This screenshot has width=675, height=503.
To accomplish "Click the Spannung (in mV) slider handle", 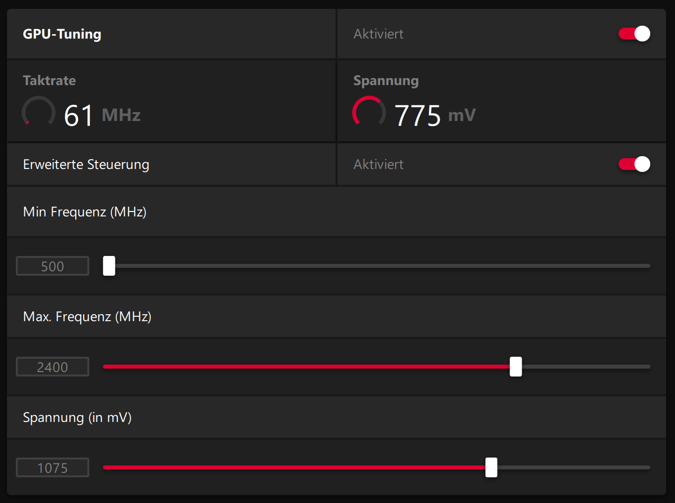I will pos(491,467).
